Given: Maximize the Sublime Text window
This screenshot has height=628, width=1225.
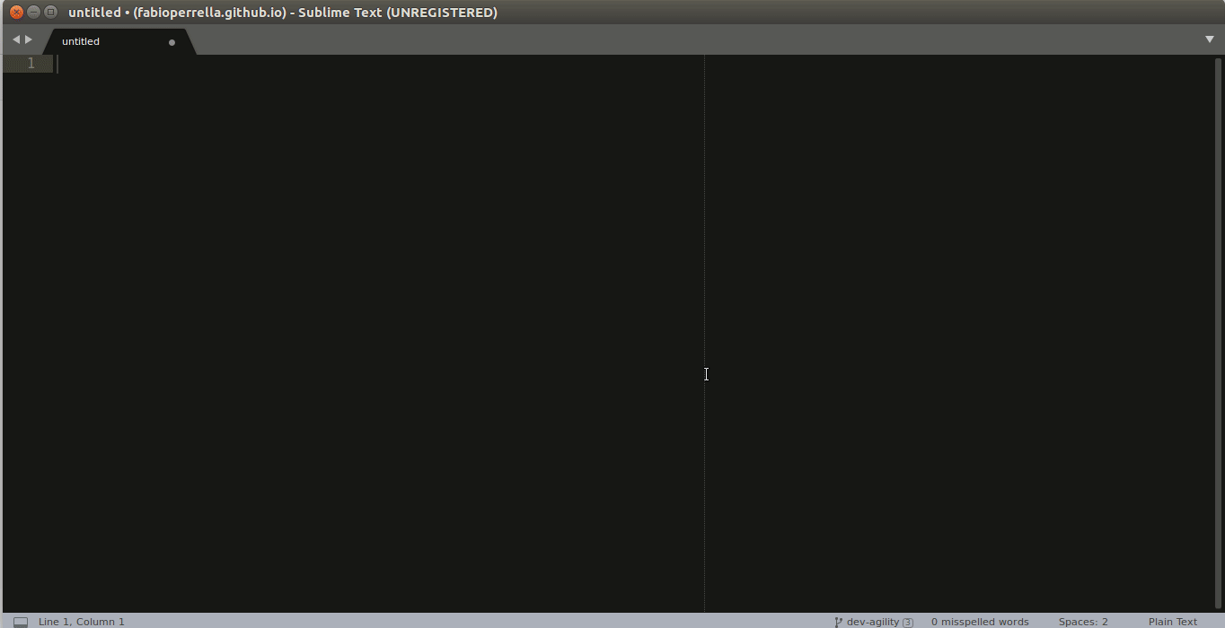Looking at the screenshot, I should 50,13.
